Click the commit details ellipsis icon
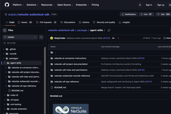Viewport: 171px width, 114px height. (x=113, y=38)
